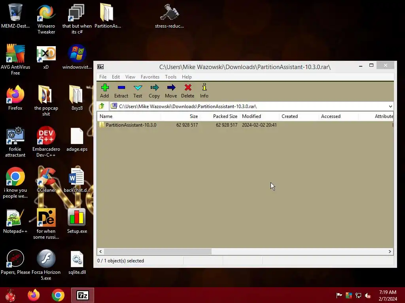Select the xD HxD desktop shortcut
The image size is (405, 303).
[x=46, y=57]
